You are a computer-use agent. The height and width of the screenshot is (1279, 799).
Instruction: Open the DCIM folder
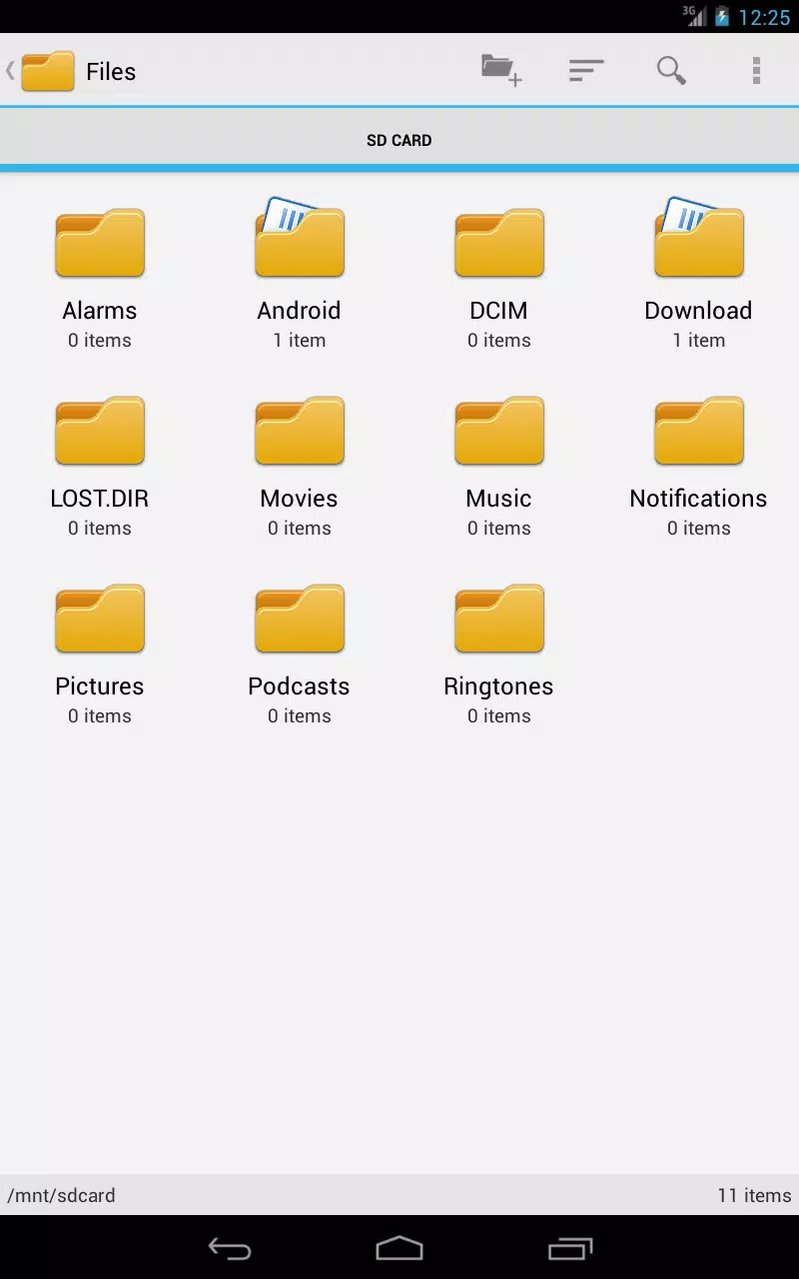499,276
